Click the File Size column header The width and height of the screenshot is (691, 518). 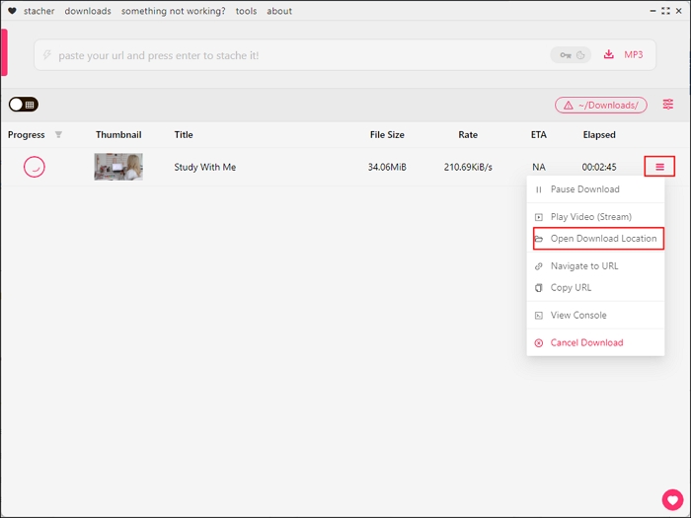[387, 135]
